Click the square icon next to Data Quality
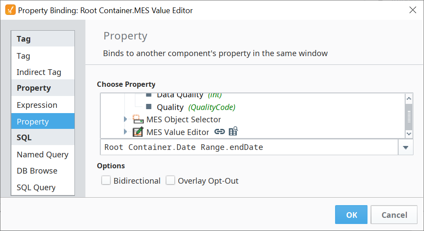This screenshot has width=424, height=231. point(148,95)
